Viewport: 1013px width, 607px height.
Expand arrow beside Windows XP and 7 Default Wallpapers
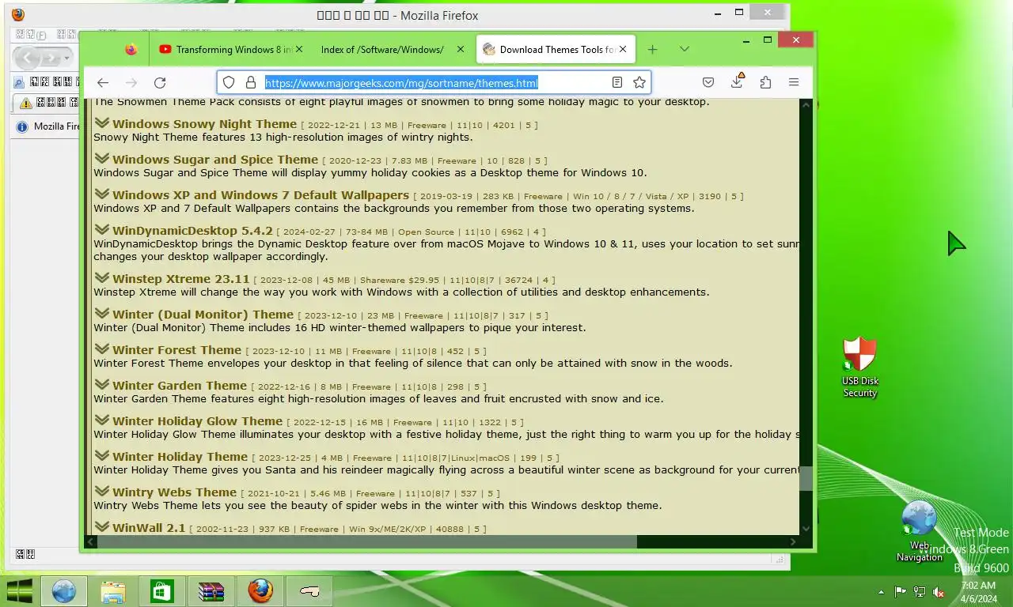(101, 194)
